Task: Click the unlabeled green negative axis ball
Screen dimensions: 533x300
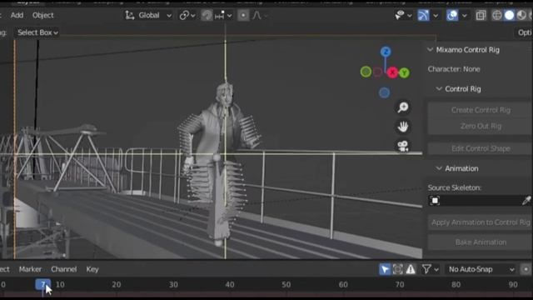Action: (x=366, y=72)
